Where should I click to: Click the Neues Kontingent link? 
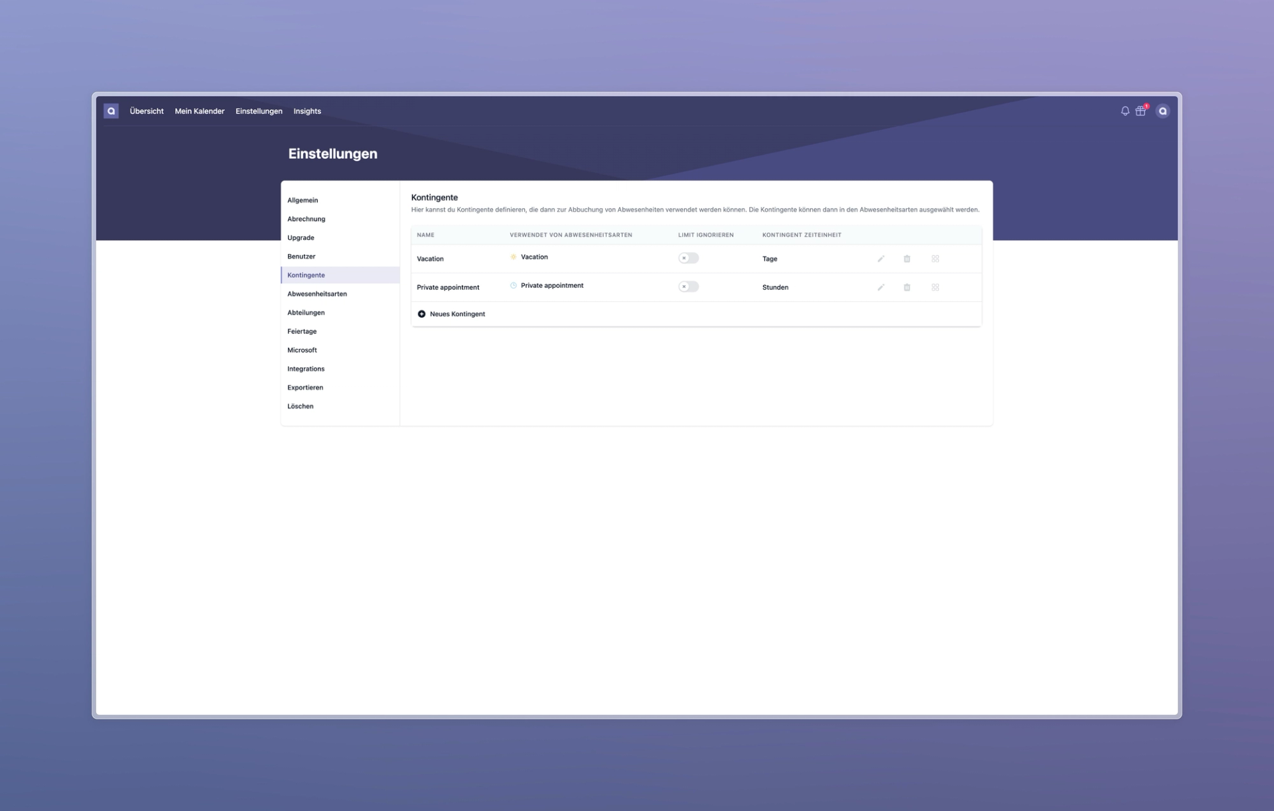click(457, 314)
